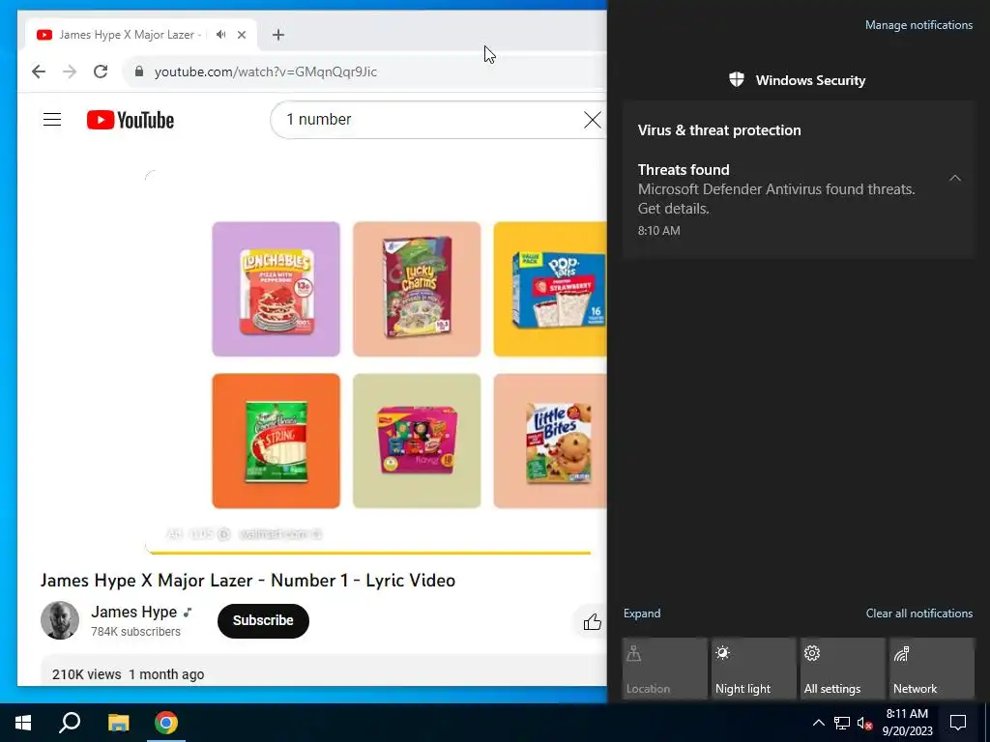Toggle the Action Center notification icon
The image size is (990, 742).
point(958,723)
